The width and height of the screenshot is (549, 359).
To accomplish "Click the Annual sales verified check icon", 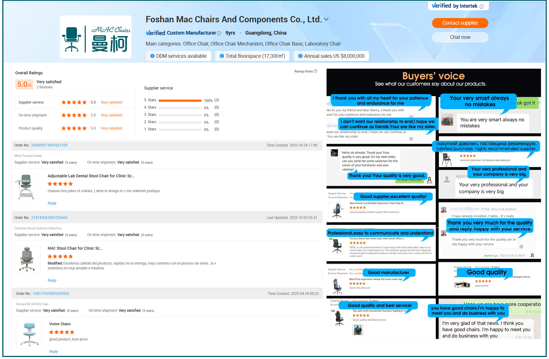I will pos(300,56).
